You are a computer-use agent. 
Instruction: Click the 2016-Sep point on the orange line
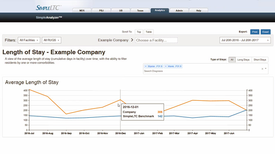(x=66, y=114)
